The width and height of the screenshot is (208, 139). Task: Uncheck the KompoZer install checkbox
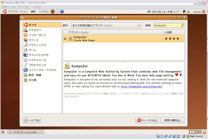tap(65, 38)
